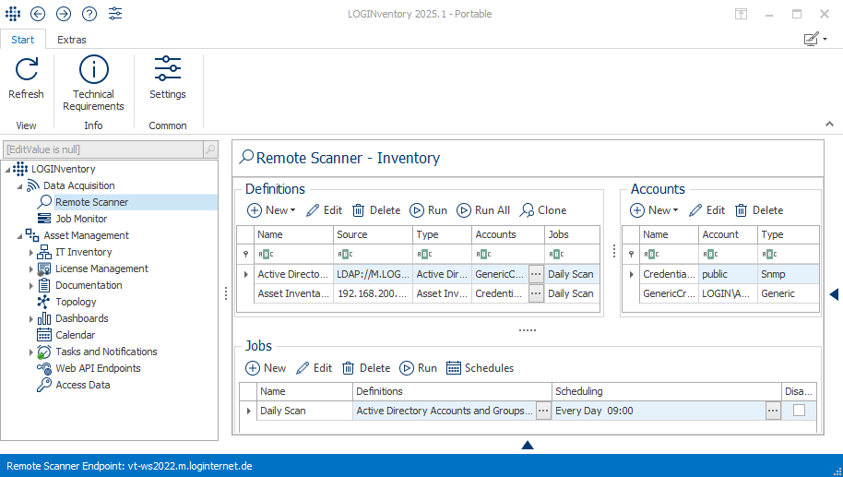Clone the selected definition

tap(543, 210)
